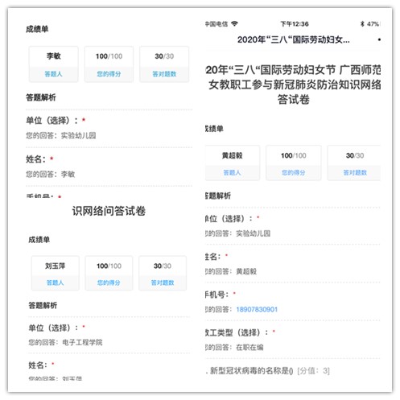Open 刘玉萍's 100/100 score card
The image size is (400, 400).
tap(109, 273)
